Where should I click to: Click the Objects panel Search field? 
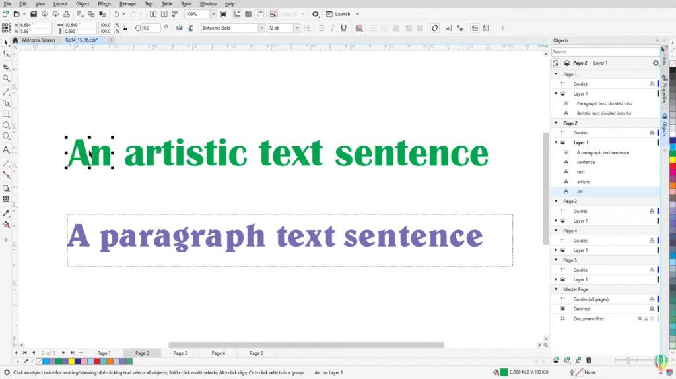tap(605, 51)
